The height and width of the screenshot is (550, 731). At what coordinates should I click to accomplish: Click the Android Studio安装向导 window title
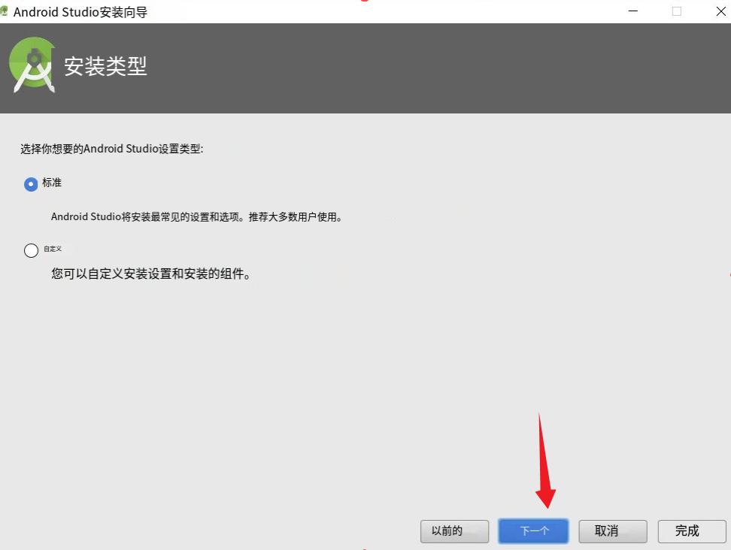pyautogui.click(x=80, y=12)
